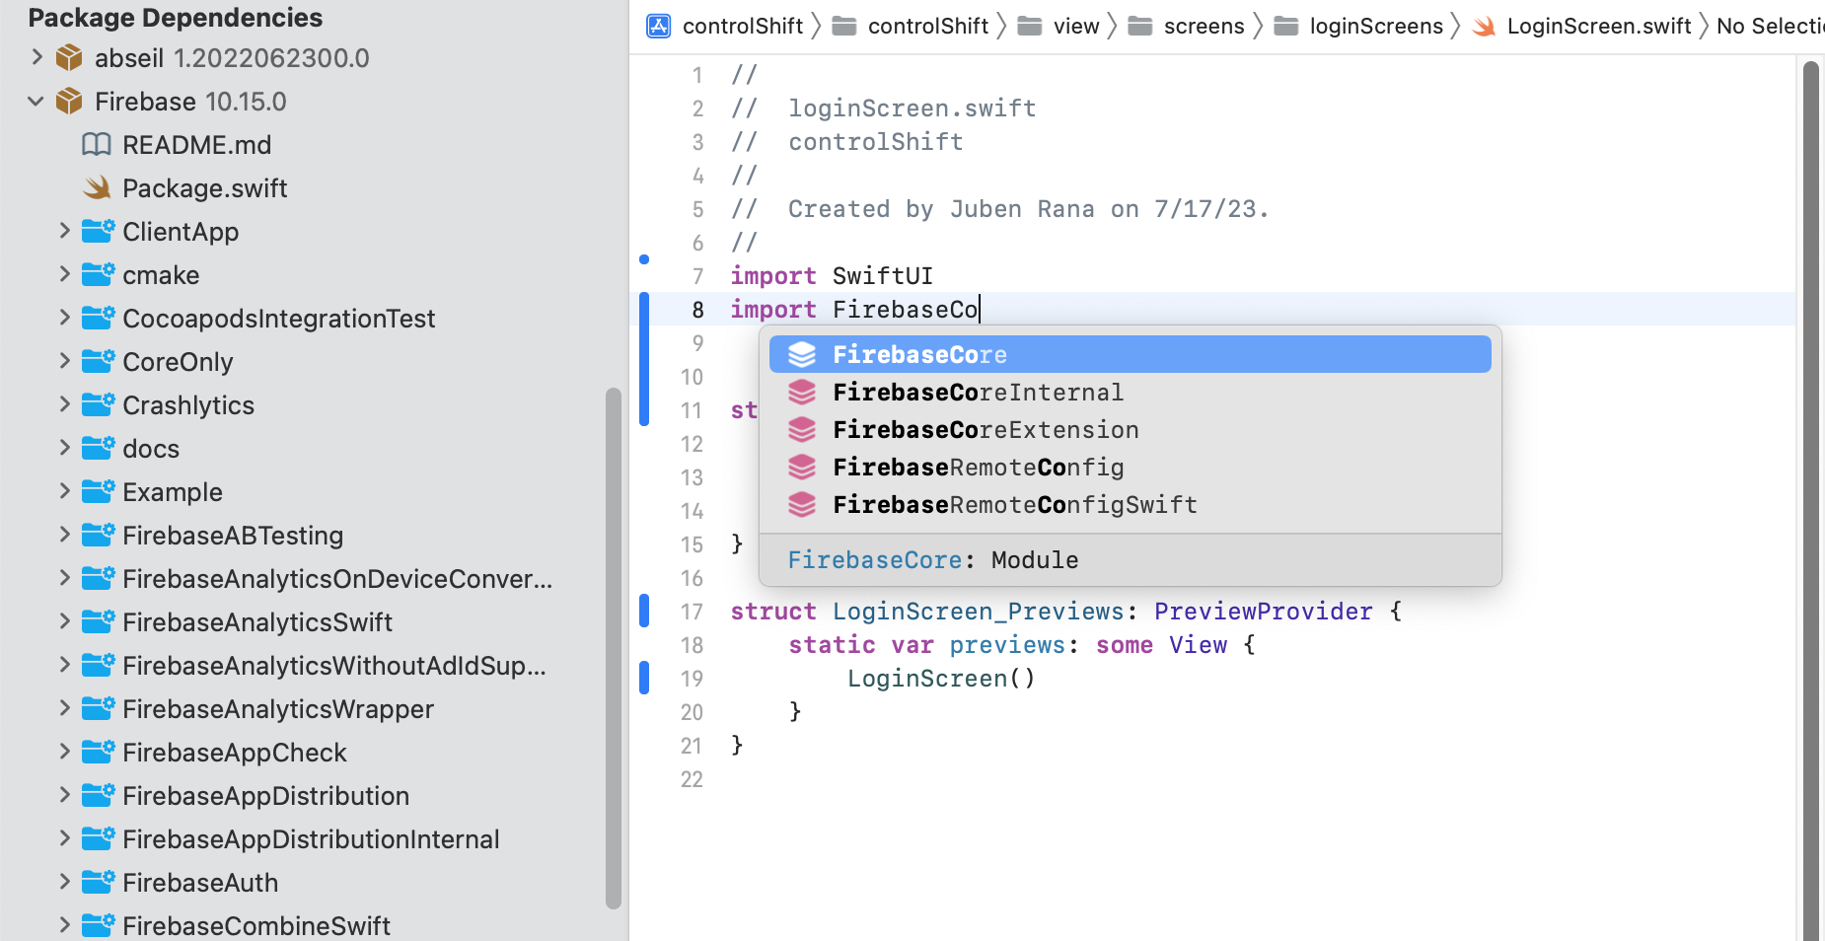Image resolution: width=1825 pixels, height=941 pixels.
Task: Click the FirebaseAnalyticsSwift folder icon
Action: [x=98, y=622]
